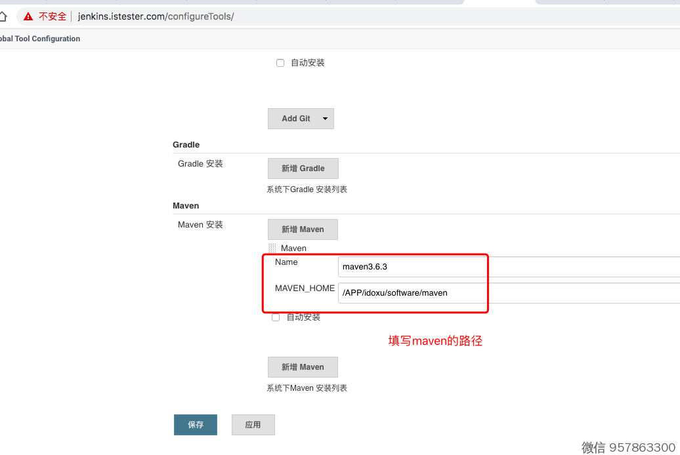Click the Gradle section heading
The image size is (680, 455).
(186, 144)
